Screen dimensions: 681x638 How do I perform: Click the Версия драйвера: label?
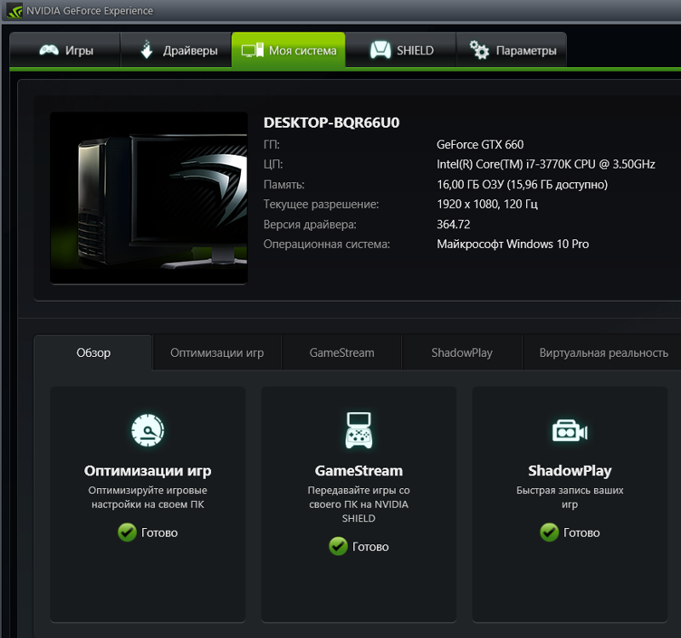pos(310,224)
